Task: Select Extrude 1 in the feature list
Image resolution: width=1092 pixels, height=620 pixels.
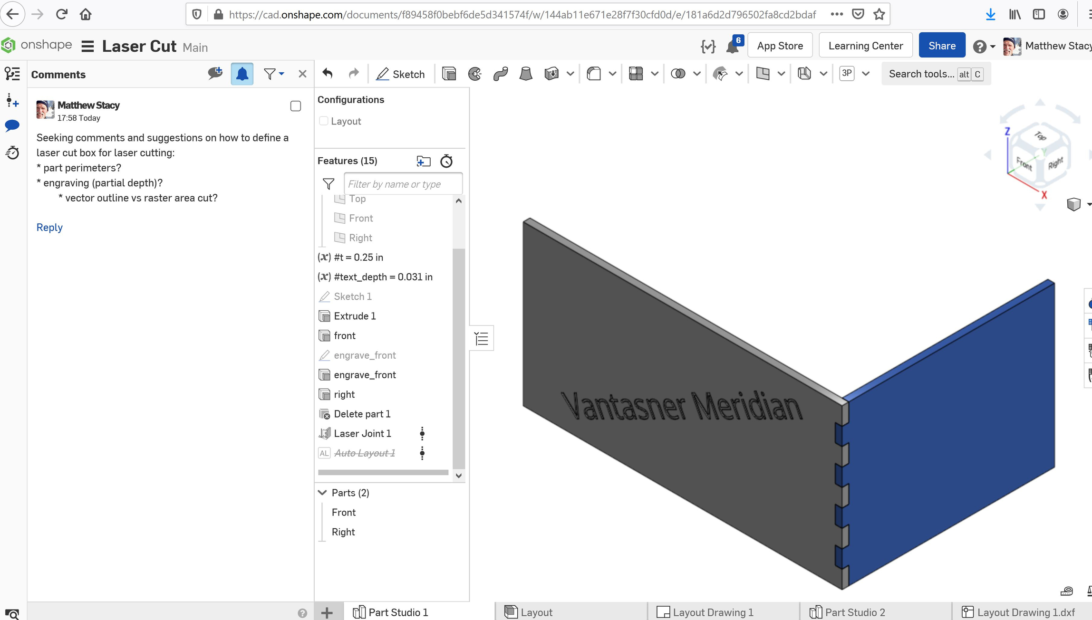Action: [x=355, y=316]
